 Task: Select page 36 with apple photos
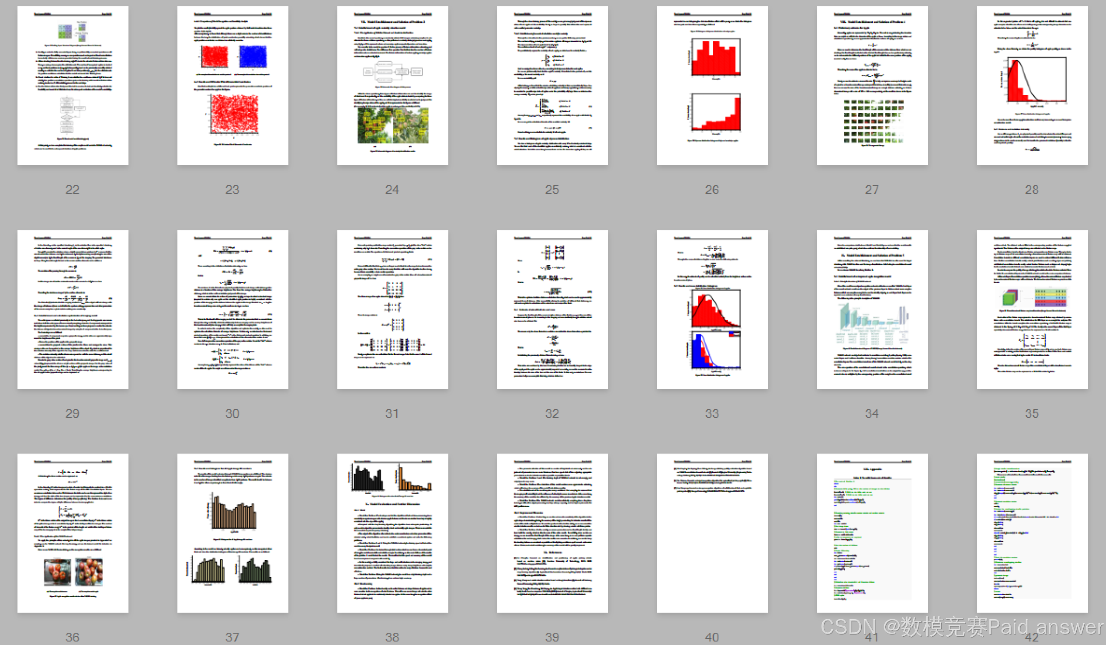73,533
